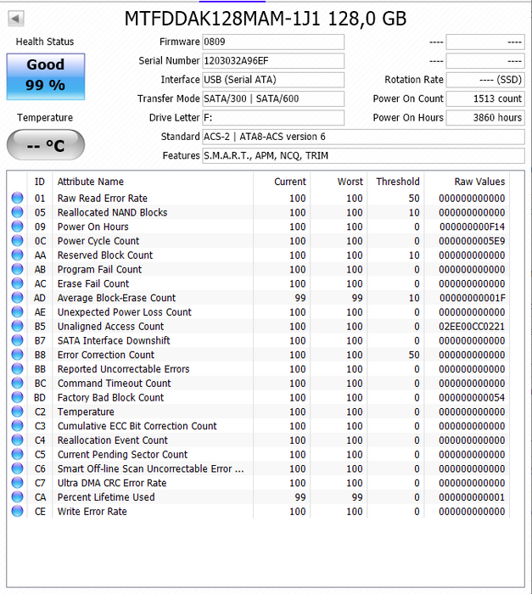Image resolution: width=532 pixels, height=594 pixels.
Task: Click the Attribute Name column header
Action: point(91,182)
